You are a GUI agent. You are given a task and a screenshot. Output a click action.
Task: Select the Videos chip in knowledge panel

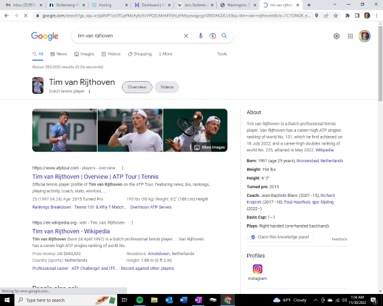[x=167, y=87]
